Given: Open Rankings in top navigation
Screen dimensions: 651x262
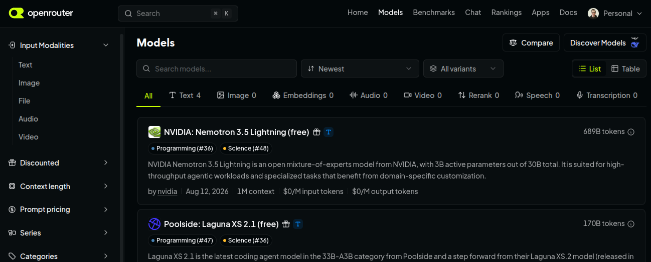Looking at the screenshot, I should pos(507,12).
